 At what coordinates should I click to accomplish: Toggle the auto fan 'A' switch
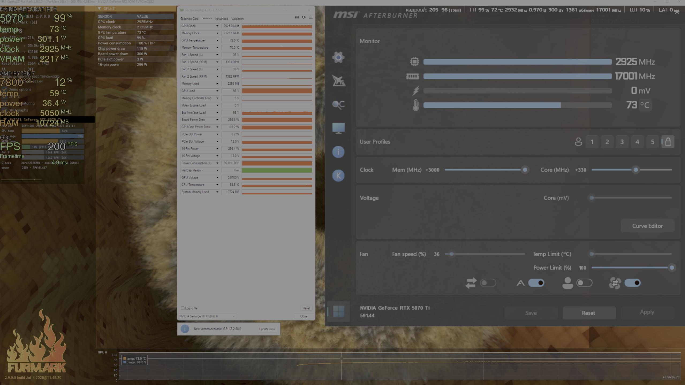536,283
